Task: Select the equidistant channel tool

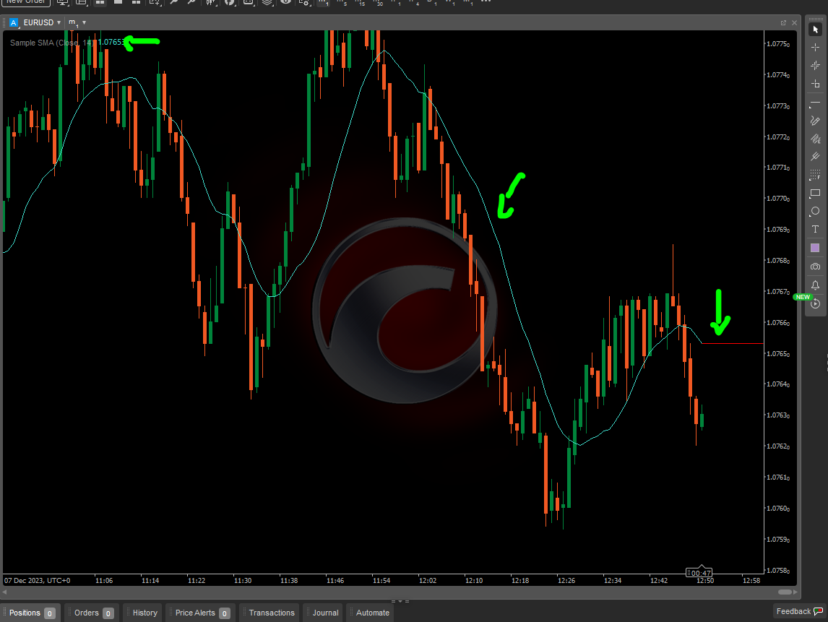Action: click(815, 139)
